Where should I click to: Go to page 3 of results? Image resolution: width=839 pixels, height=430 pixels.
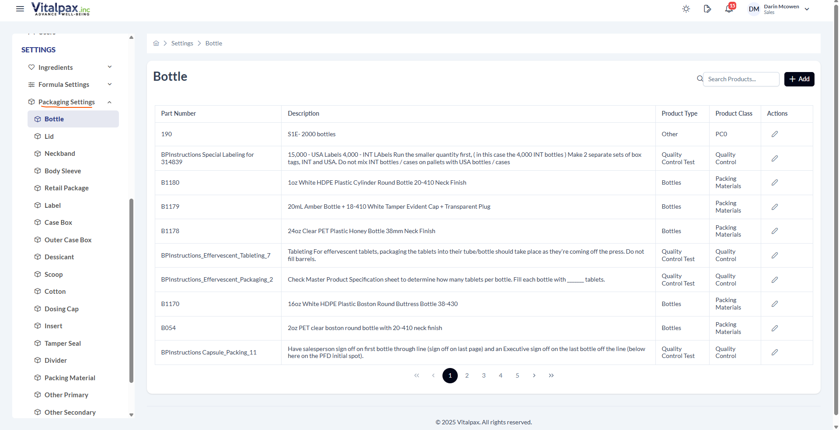click(x=484, y=375)
